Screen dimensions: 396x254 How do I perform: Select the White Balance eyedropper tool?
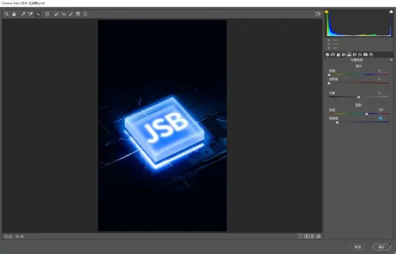click(23, 14)
